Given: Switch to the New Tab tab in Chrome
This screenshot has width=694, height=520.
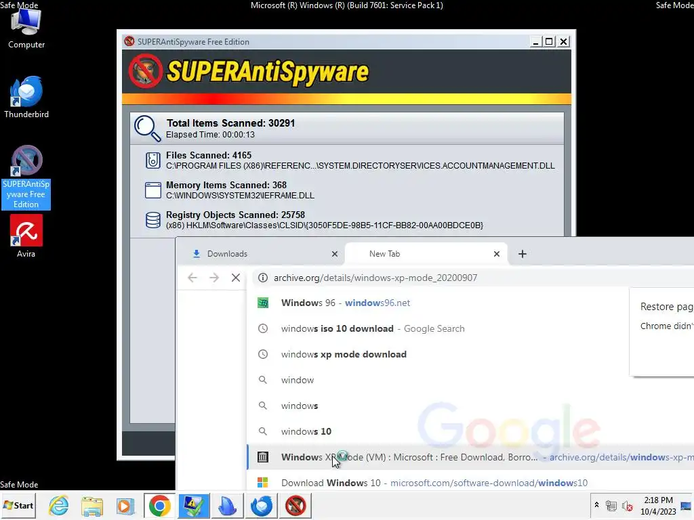Looking at the screenshot, I should 426,254.
